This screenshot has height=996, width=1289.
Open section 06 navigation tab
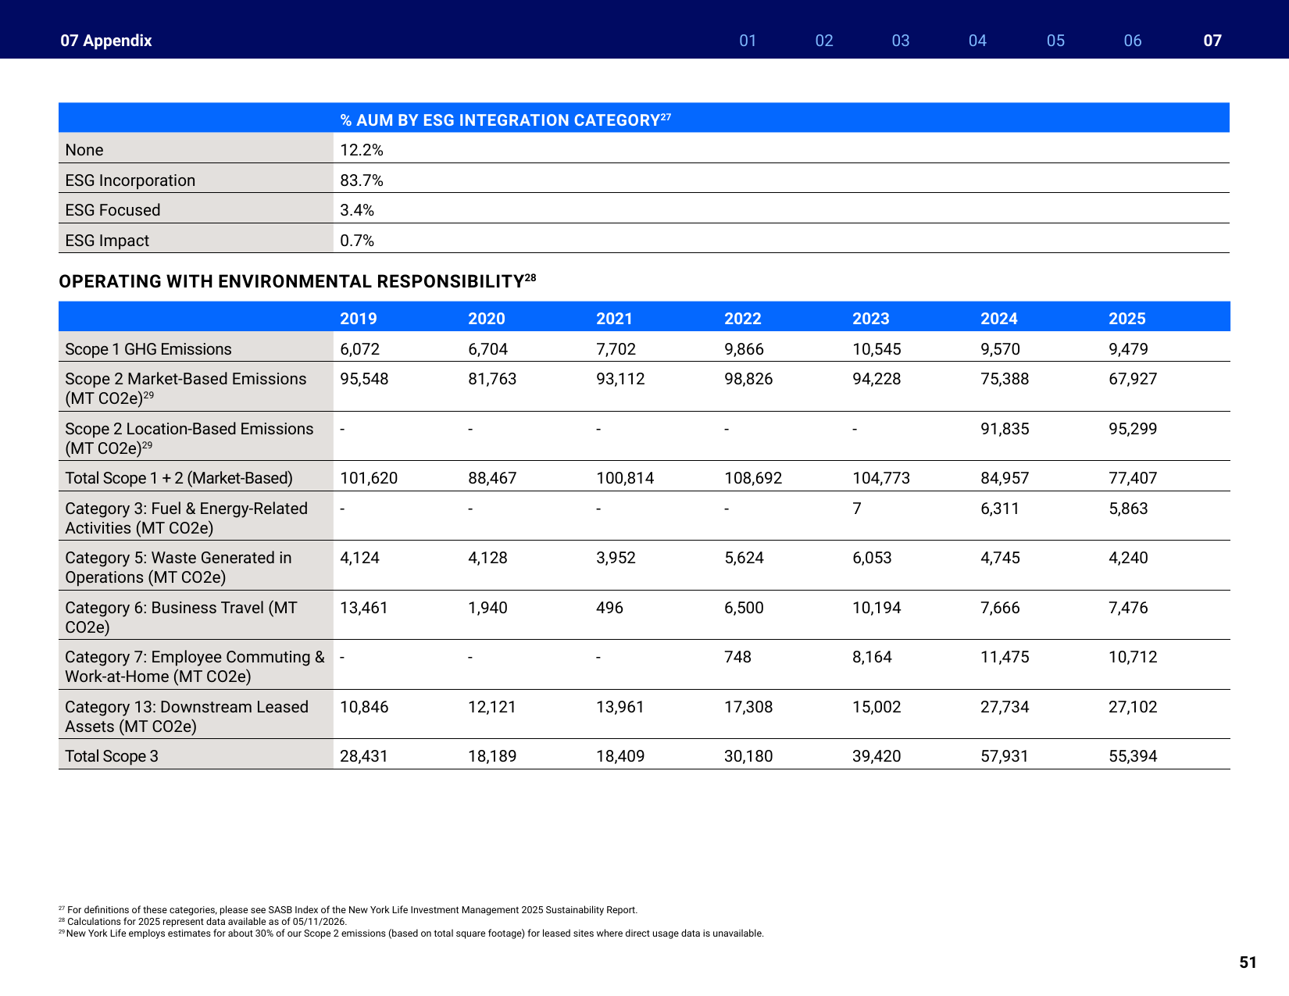tap(1133, 41)
